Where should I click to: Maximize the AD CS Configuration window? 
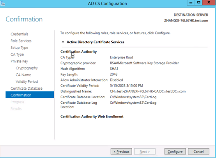pos(198,2)
